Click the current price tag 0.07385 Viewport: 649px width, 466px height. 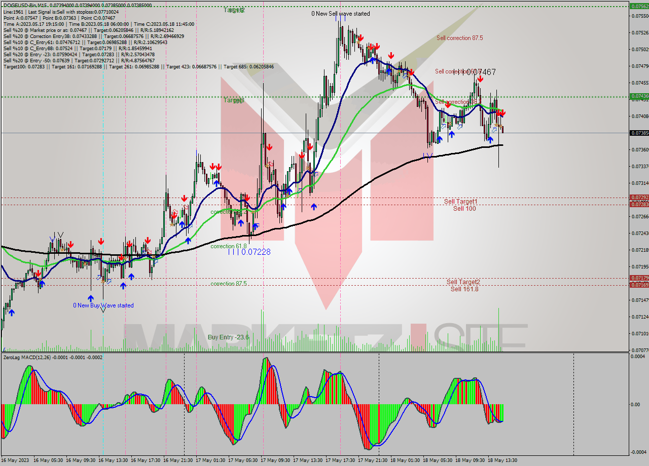639,133
